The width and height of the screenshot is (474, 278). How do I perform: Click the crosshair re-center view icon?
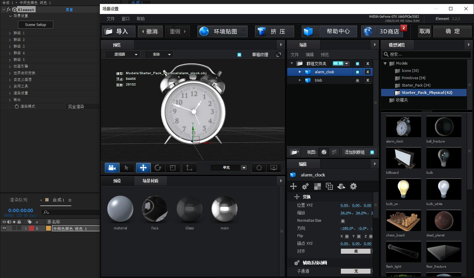(259, 168)
